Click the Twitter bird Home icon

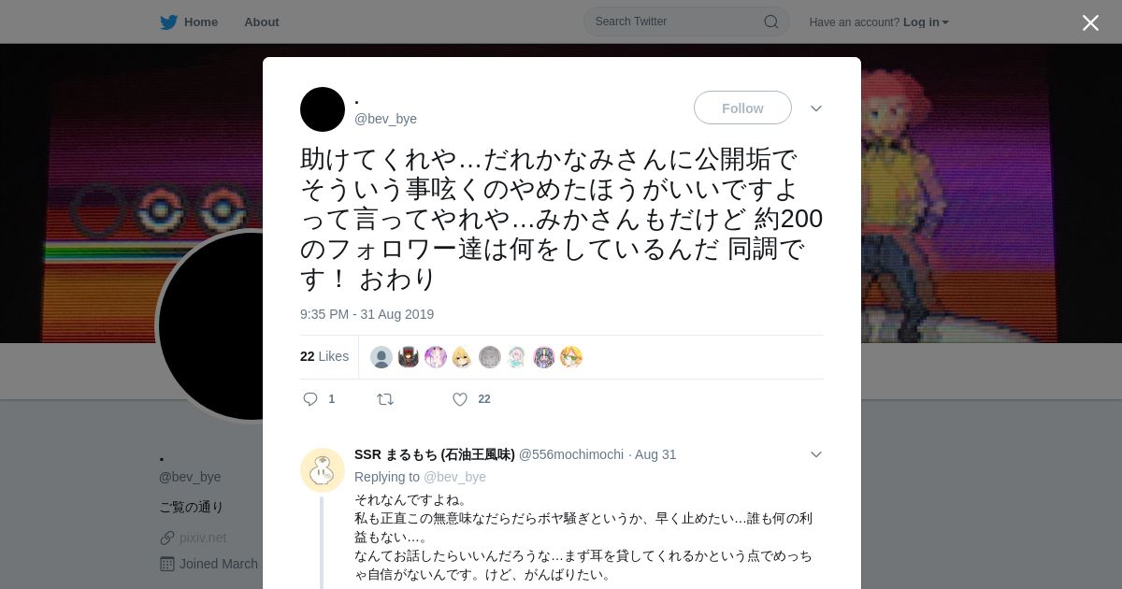168,22
